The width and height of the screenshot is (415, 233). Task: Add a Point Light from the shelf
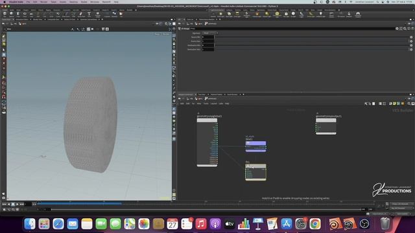pyautogui.click(x=220, y=14)
